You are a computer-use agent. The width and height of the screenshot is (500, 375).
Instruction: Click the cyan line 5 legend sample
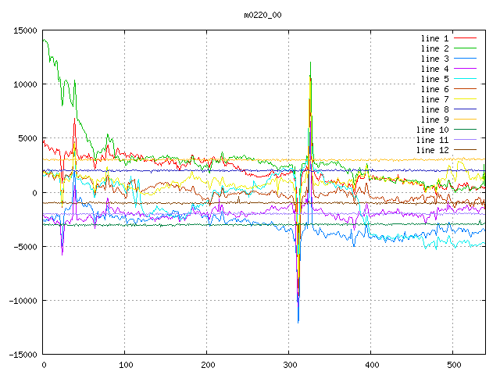click(x=465, y=79)
